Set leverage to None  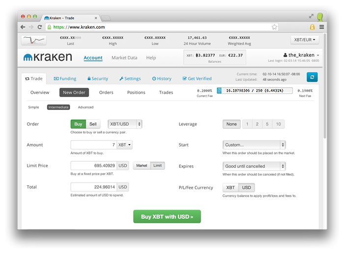231,124
